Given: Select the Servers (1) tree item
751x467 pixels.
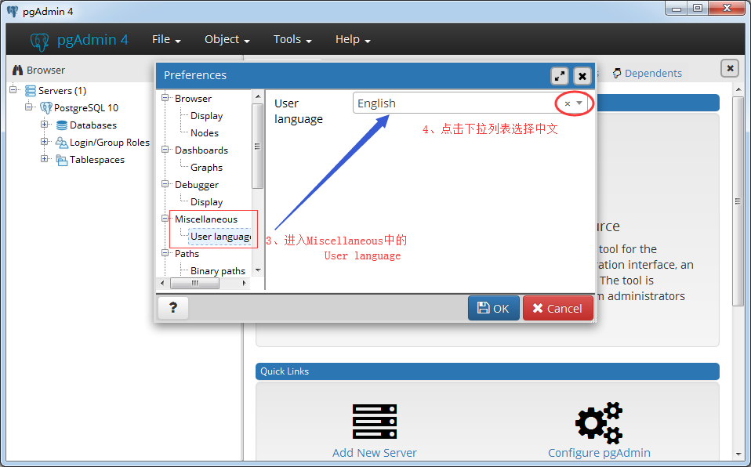Looking at the screenshot, I should click(x=62, y=91).
